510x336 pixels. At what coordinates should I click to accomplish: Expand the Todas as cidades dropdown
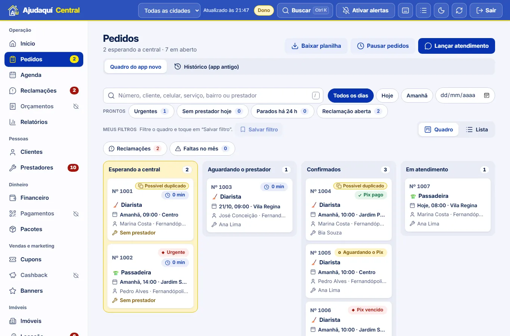[x=170, y=10]
